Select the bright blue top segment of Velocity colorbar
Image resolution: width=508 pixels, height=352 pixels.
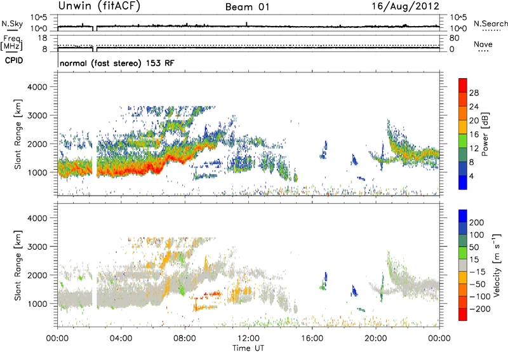463,216
